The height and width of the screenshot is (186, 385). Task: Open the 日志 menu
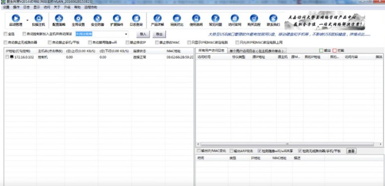click(x=26, y=7)
